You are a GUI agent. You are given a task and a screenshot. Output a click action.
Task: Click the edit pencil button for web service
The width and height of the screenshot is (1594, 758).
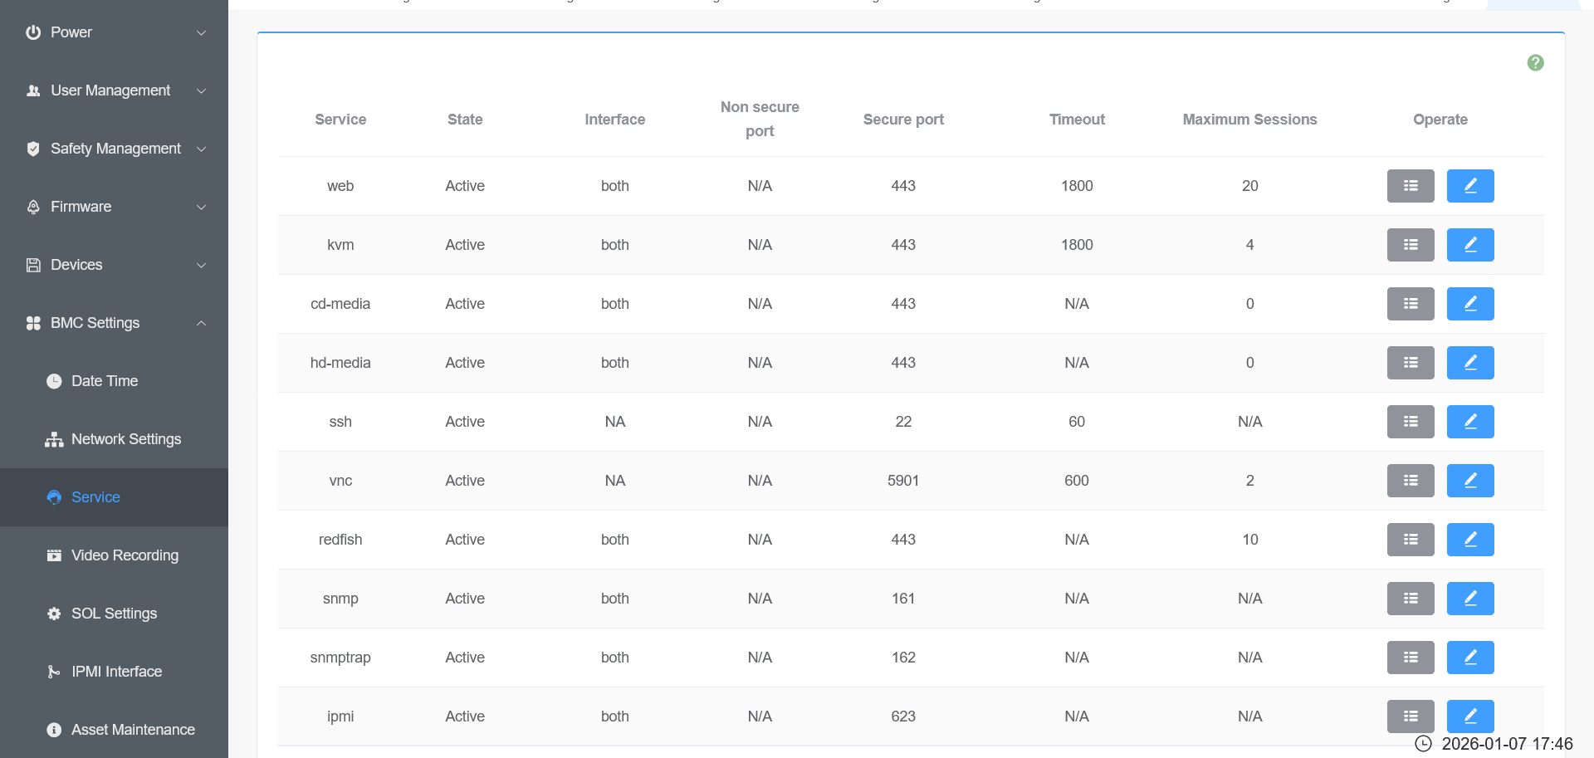pos(1469,186)
